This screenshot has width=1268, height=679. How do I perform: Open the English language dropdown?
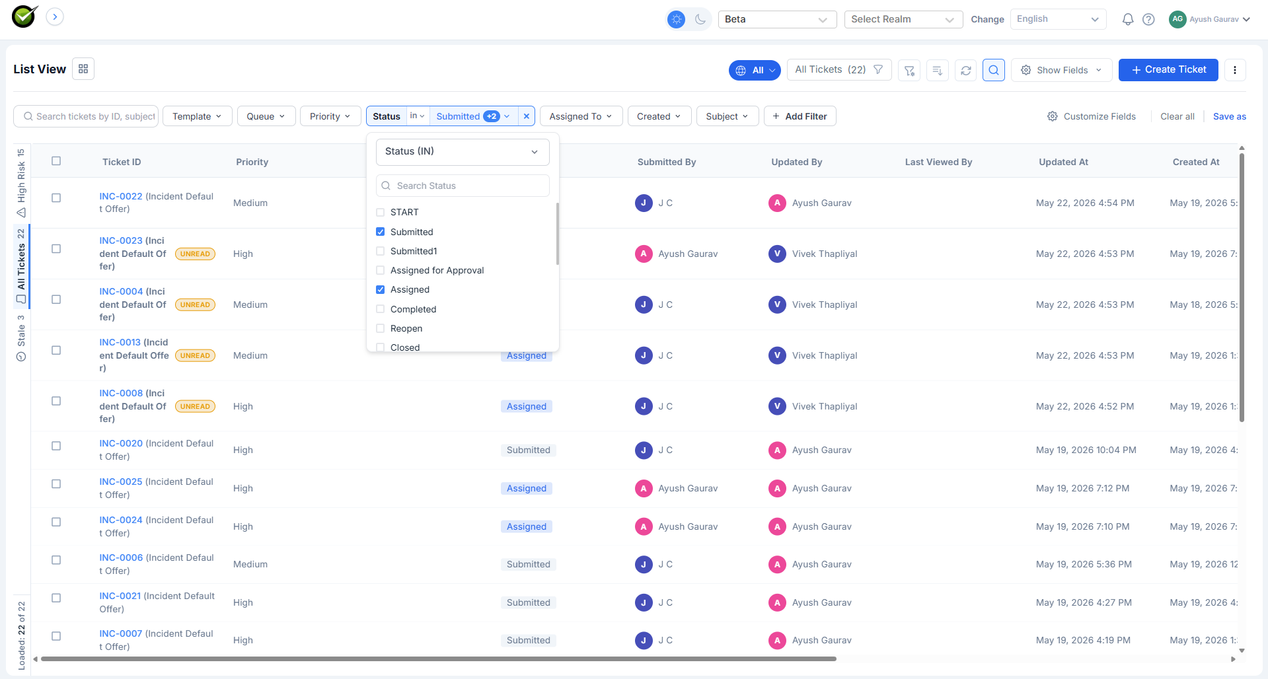[1058, 19]
